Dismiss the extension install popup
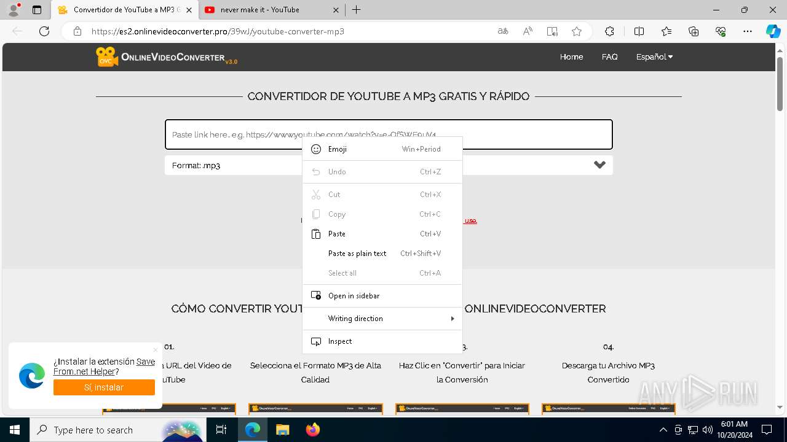 (155, 350)
